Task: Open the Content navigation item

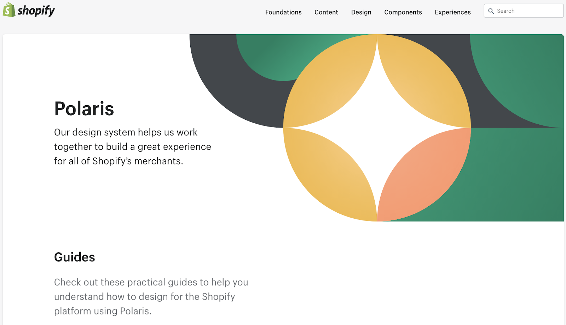Action: pyautogui.click(x=326, y=12)
